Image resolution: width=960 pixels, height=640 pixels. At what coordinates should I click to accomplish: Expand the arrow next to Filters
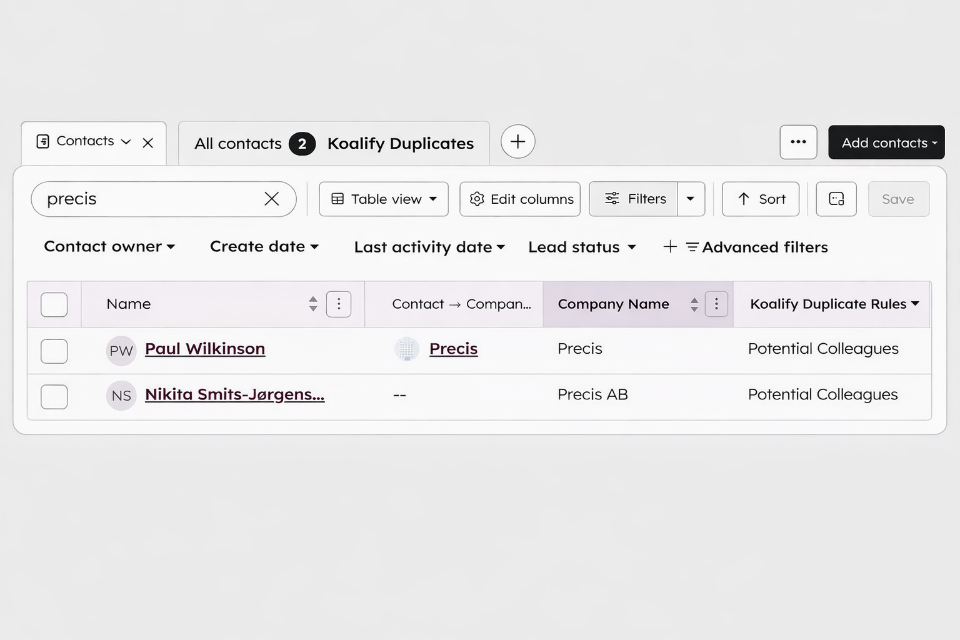(691, 199)
